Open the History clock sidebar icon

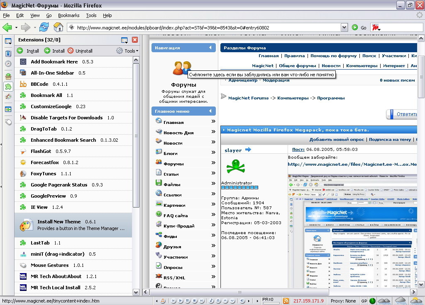[x=8, y=64]
